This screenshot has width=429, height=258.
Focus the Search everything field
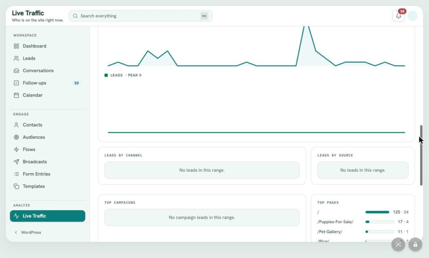140,16
